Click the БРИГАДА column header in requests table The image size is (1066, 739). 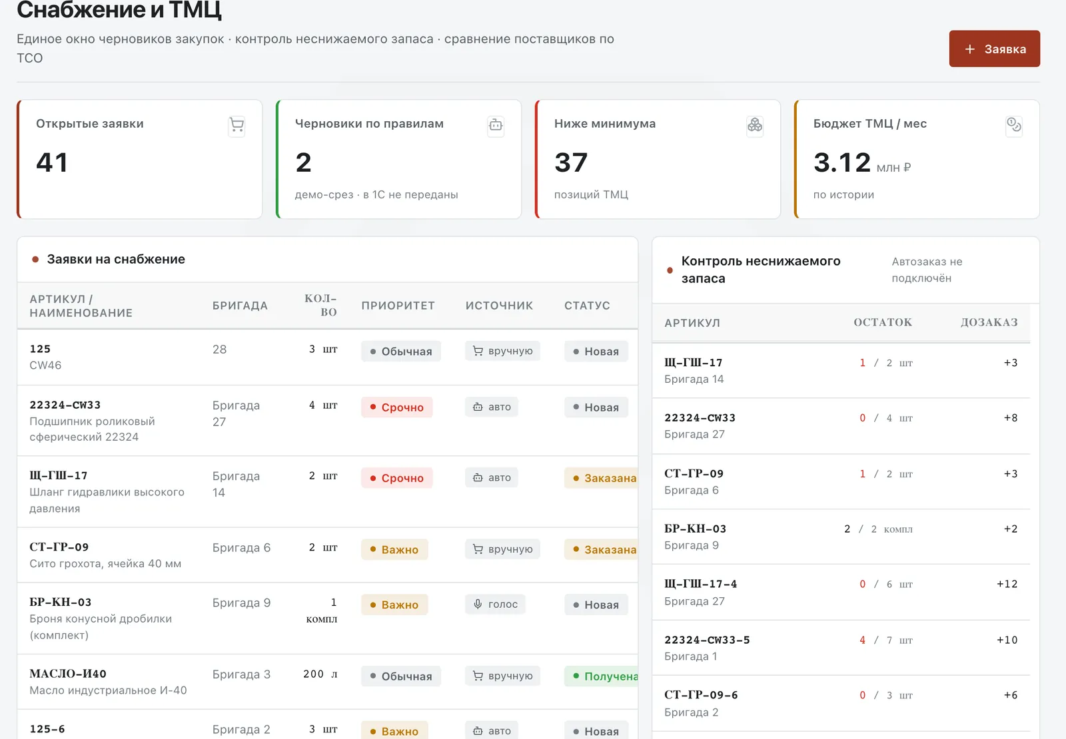click(x=240, y=306)
